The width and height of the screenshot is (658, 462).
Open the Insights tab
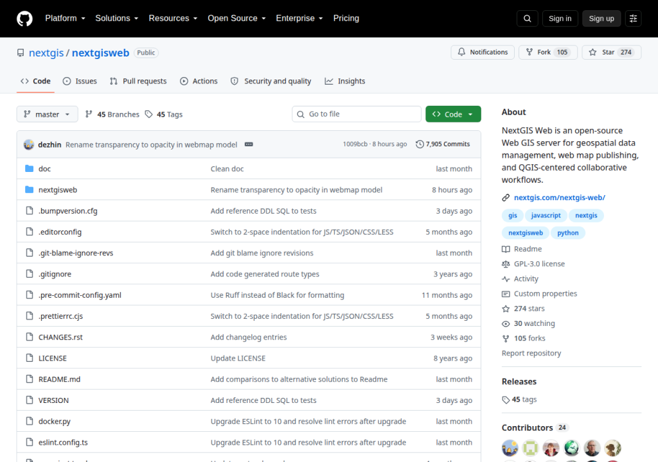pyautogui.click(x=345, y=81)
